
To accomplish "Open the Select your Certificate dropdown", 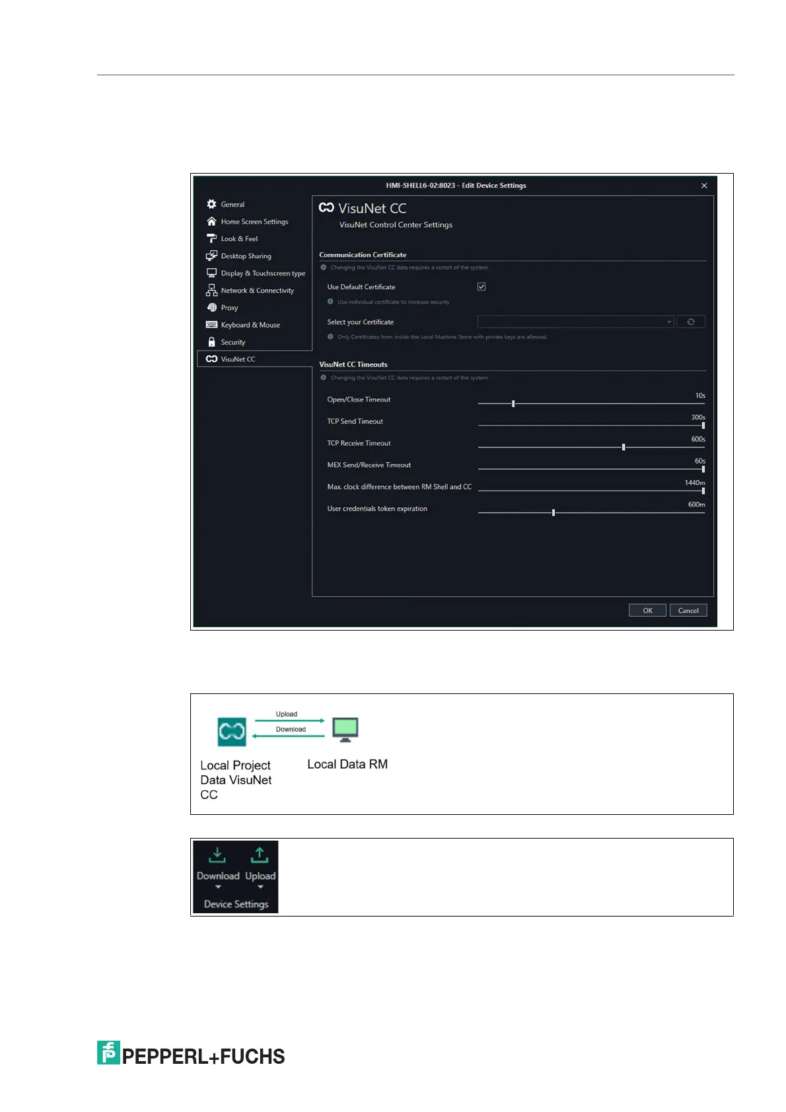I will click(x=575, y=322).
